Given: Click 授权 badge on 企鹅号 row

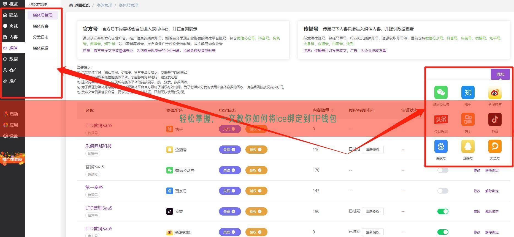Looking at the screenshot, I should (256, 150).
